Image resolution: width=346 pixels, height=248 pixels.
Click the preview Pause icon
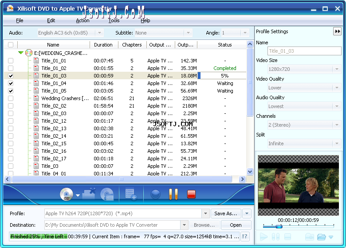pos(275,237)
